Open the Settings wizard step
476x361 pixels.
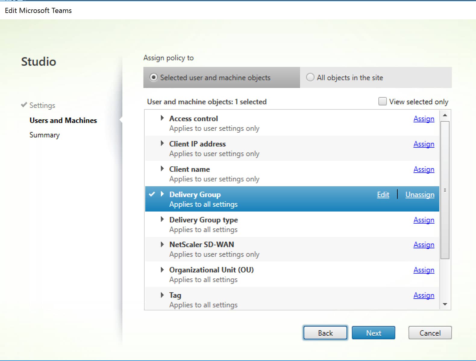click(x=42, y=105)
